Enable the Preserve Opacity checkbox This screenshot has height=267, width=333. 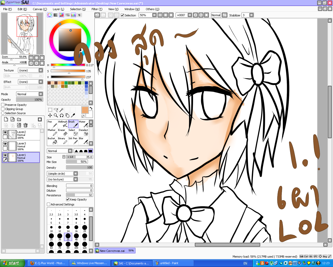(3, 105)
